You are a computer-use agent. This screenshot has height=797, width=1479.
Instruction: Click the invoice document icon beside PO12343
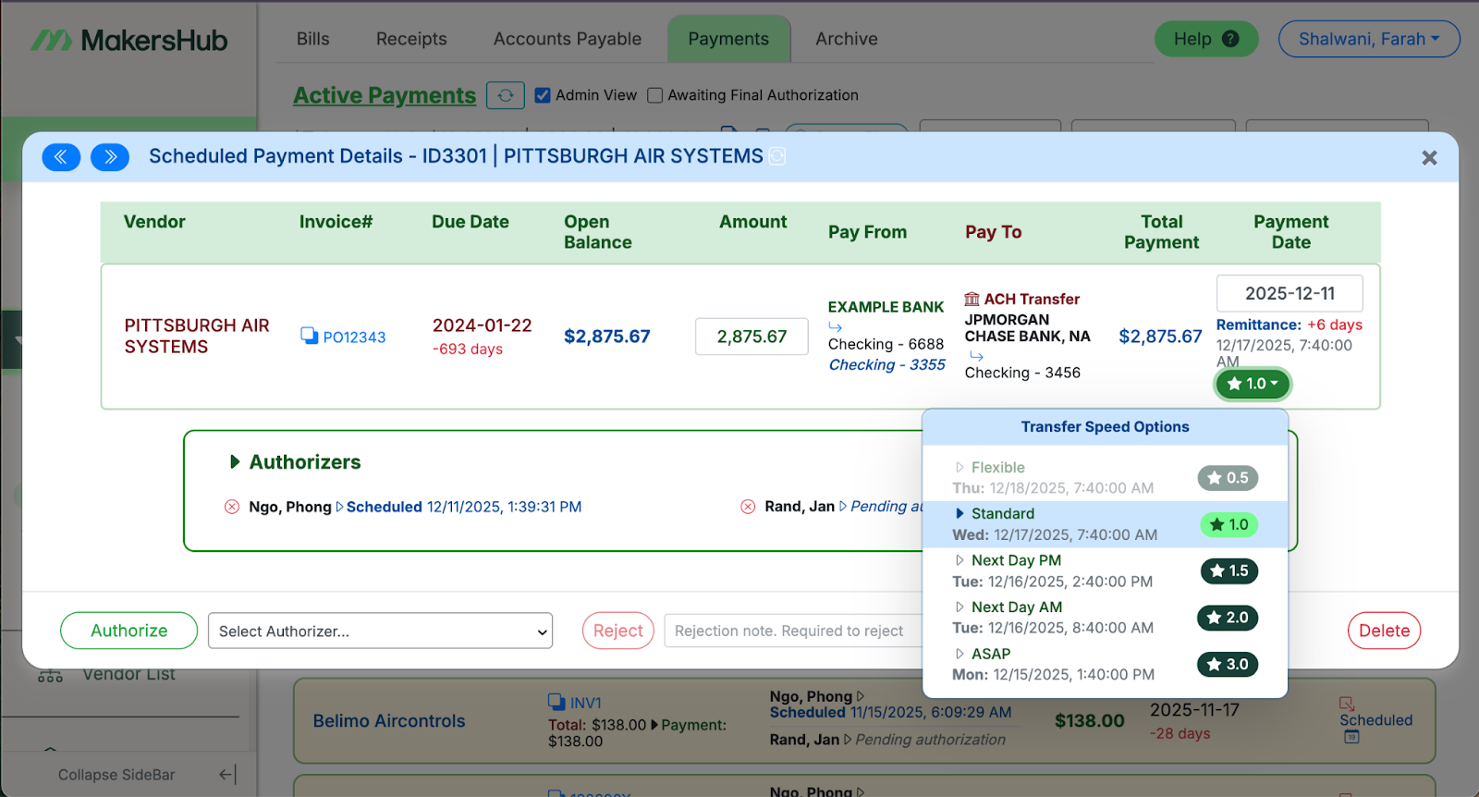[309, 336]
